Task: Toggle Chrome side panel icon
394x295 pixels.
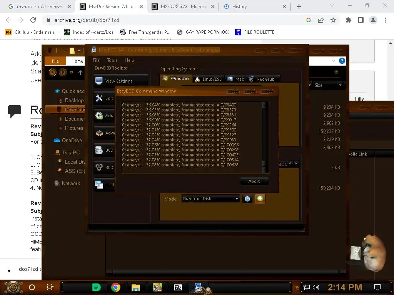Action: (x=361, y=20)
